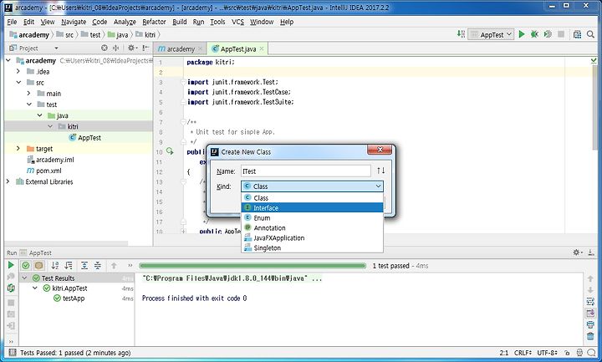This screenshot has width=602, height=362.
Task: Open Project panel settings gear
Action: pos(132,48)
